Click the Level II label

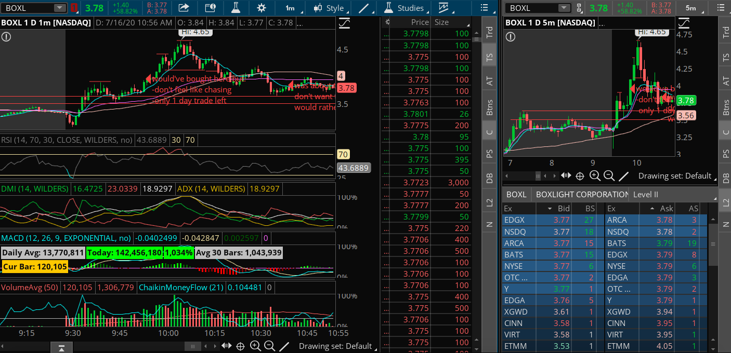click(x=645, y=195)
